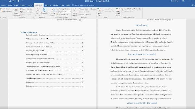Click the 'Values embodied by the model' heading
This screenshot has height=109, width=195.
pyautogui.click(x=142, y=103)
